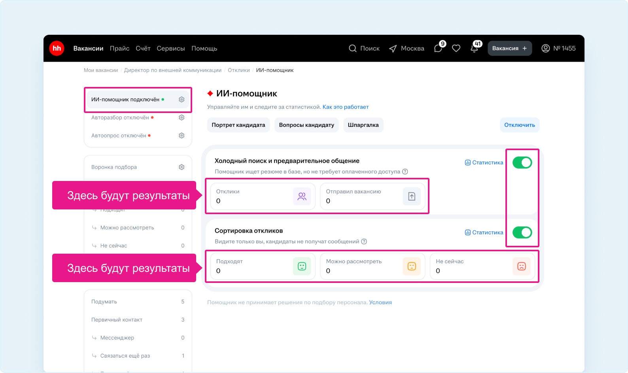Image resolution: width=628 pixels, height=373 pixels.
Task: Open Сервисы in top navigation
Action: (170, 48)
